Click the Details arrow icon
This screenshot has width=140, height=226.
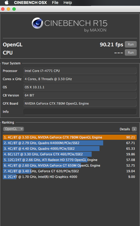pyautogui.click(x=134, y=129)
